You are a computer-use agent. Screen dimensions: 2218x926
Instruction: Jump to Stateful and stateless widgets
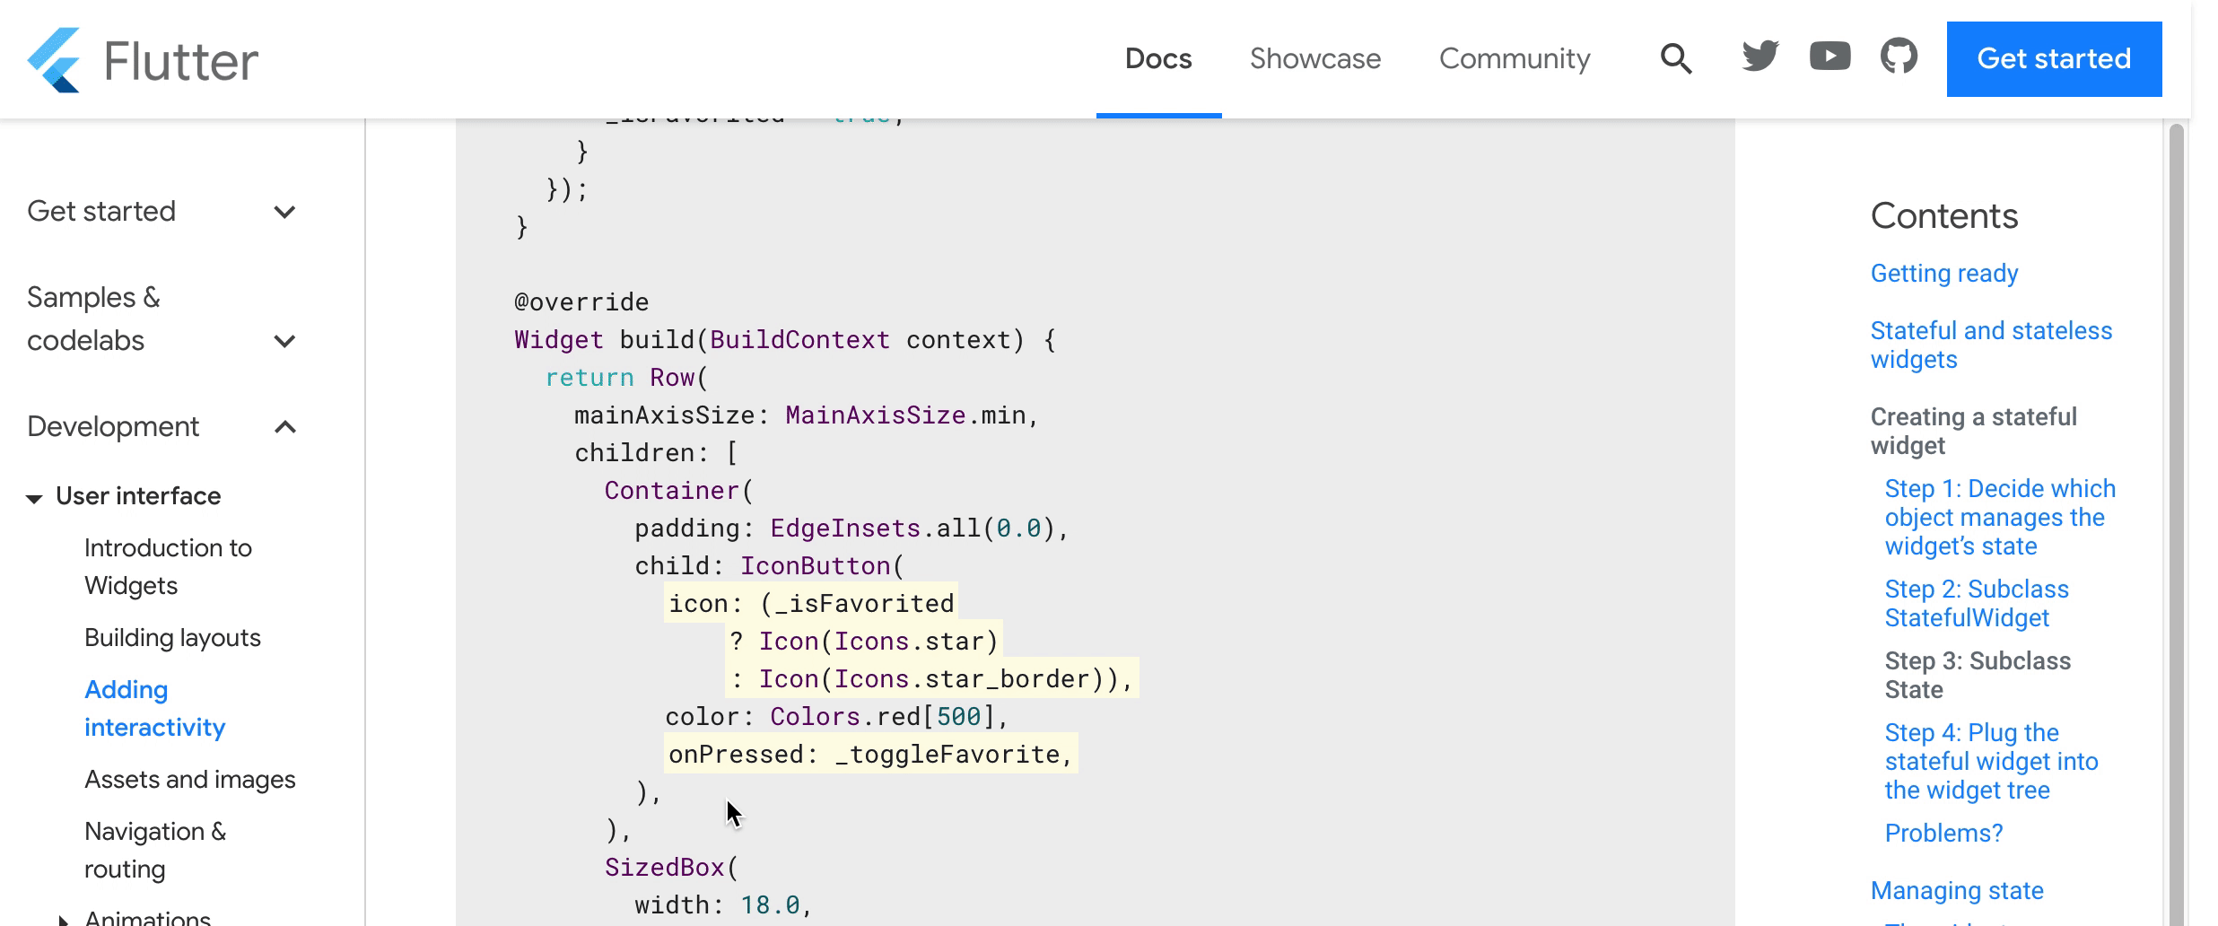1991,345
